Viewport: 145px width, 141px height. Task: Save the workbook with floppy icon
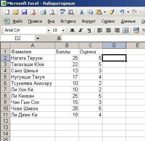click(24, 12)
